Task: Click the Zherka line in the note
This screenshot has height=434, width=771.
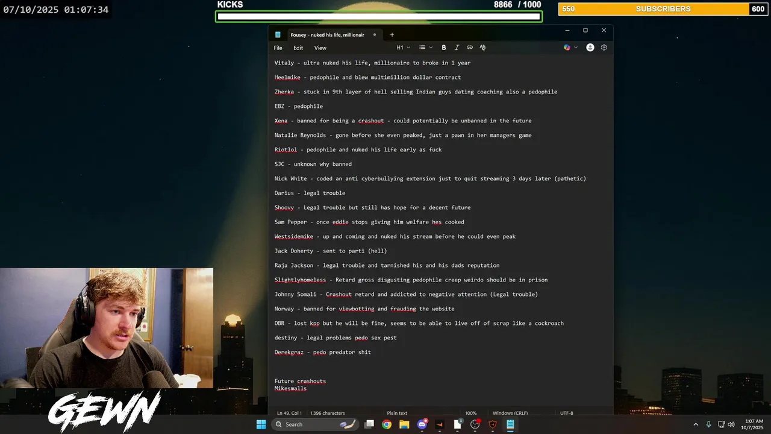Action: pyautogui.click(x=416, y=92)
